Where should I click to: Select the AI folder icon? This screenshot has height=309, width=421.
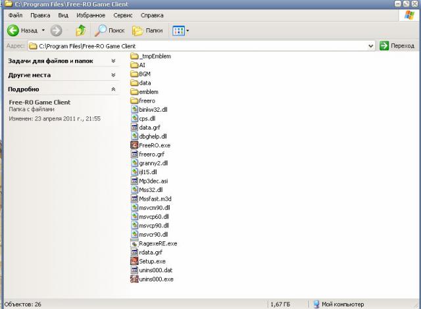[x=134, y=65]
